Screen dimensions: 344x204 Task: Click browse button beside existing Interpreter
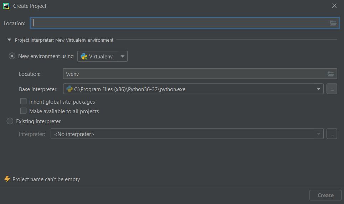pyautogui.click(x=332, y=134)
